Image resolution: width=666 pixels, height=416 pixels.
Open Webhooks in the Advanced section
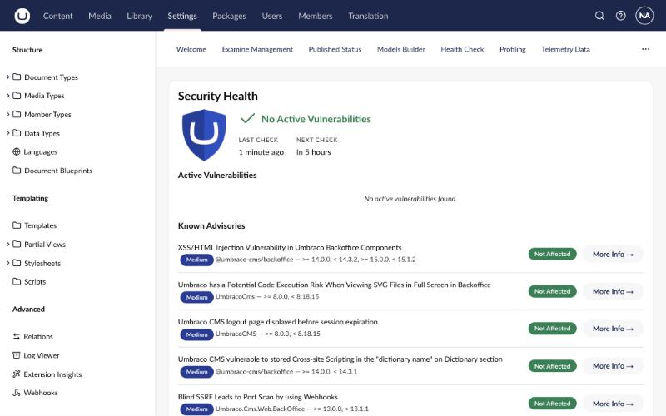[41, 393]
